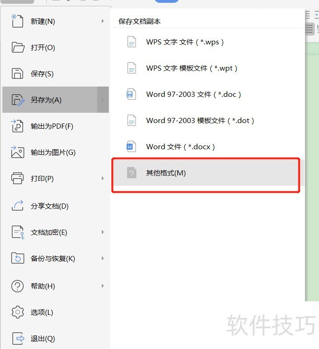Save copy as Word 97-2003 文件 (*.doc)

[208, 94]
